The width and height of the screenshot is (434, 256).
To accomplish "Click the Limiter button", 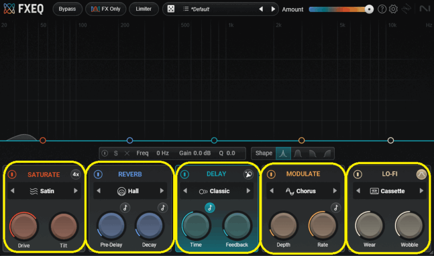I will tap(144, 9).
